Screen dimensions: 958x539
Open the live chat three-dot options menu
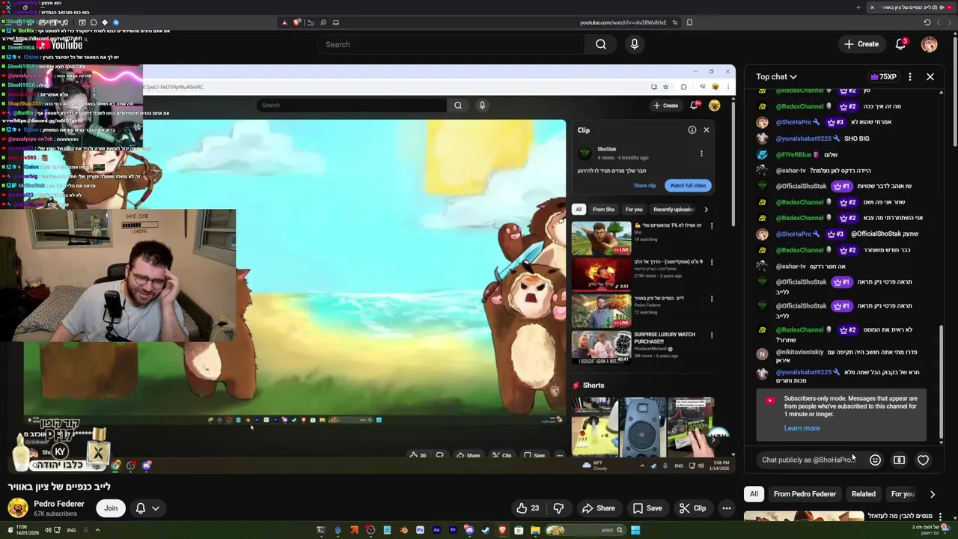pos(910,76)
